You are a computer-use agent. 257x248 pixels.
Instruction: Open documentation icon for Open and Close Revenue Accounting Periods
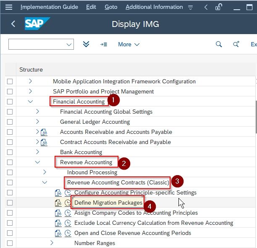tap(58, 233)
